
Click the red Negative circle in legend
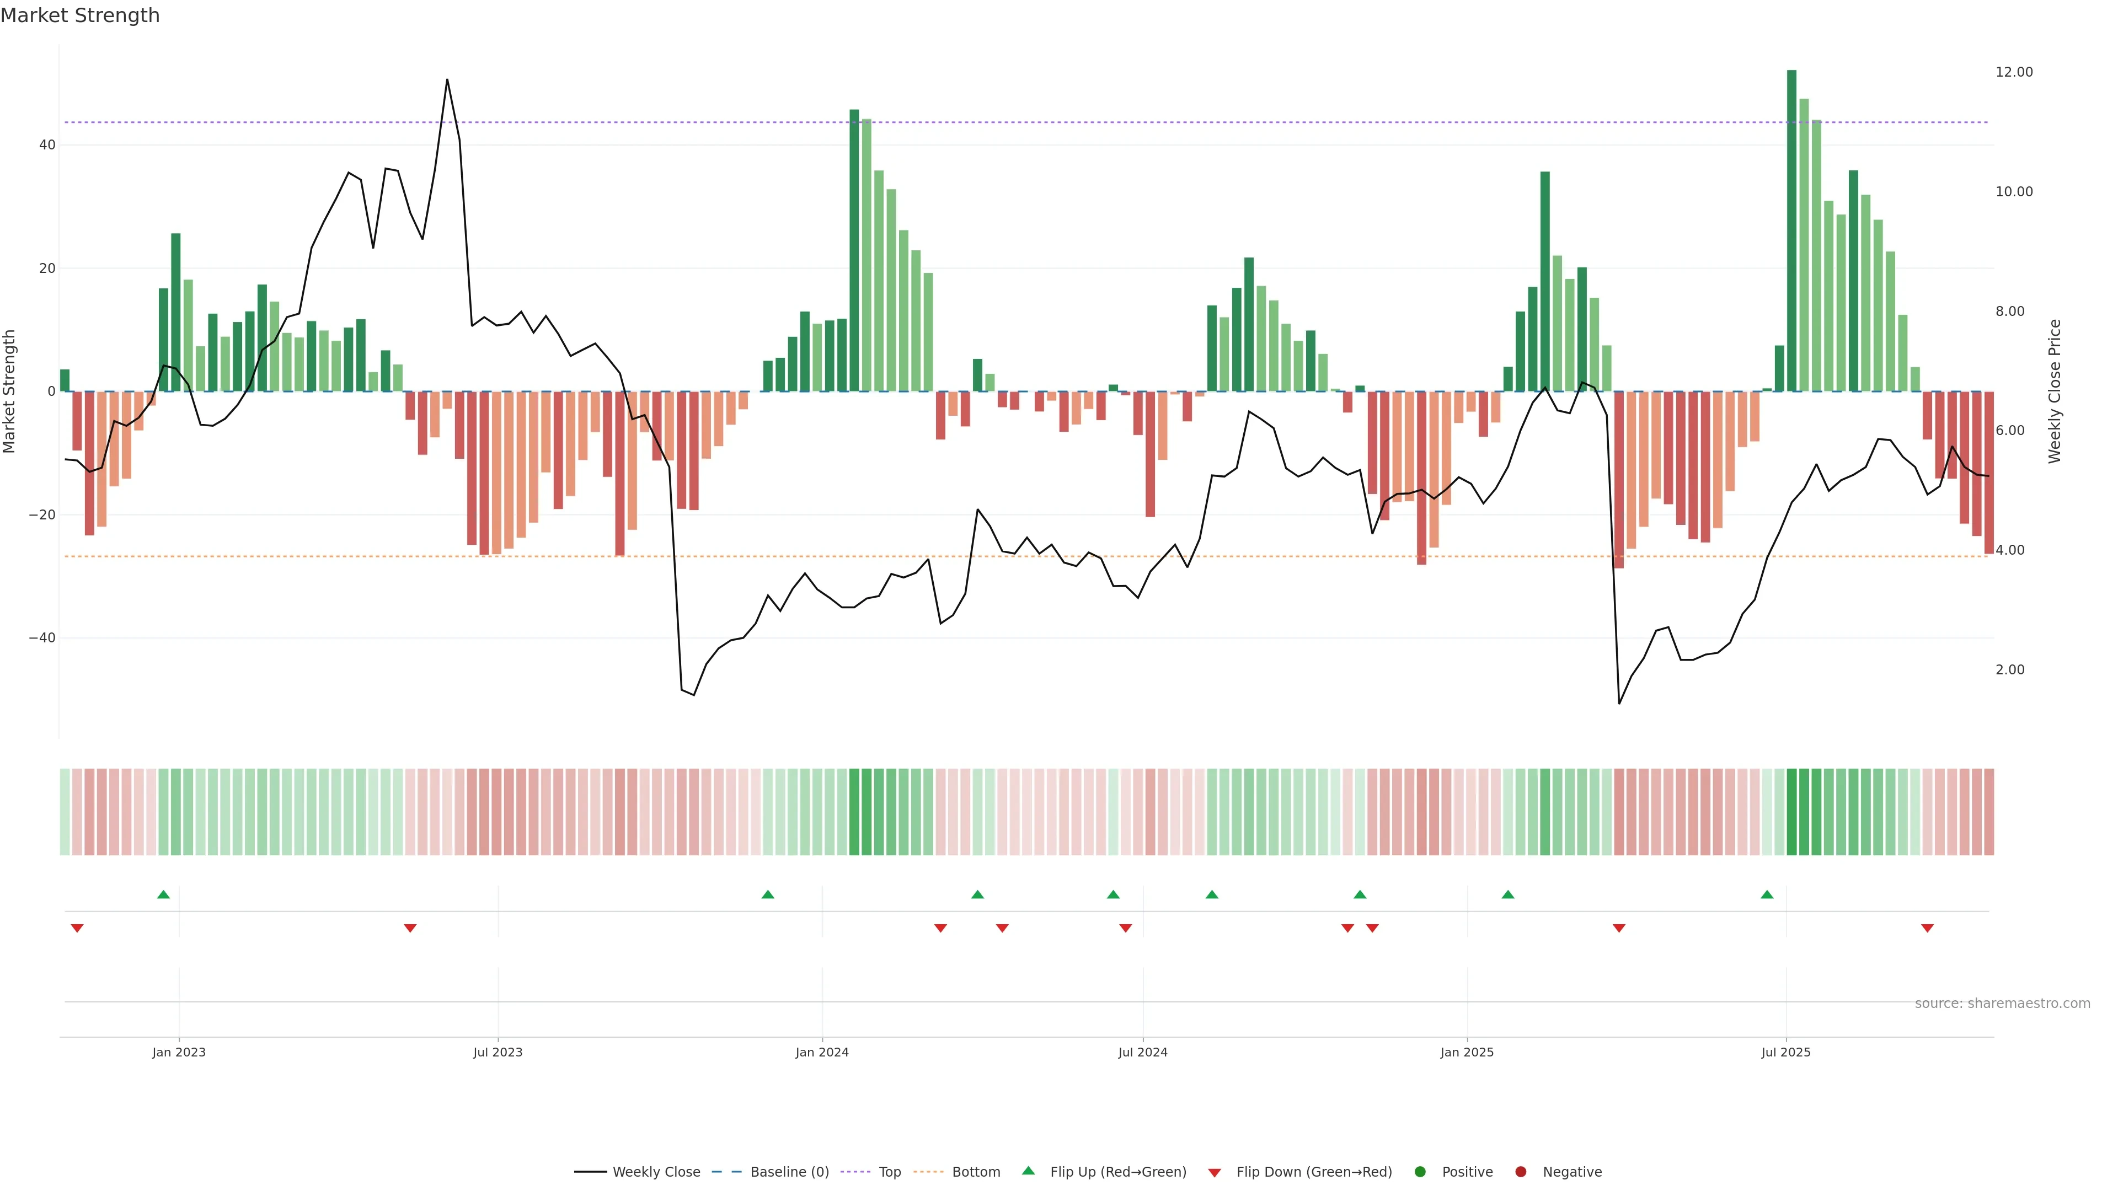click(x=1520, y=1172)
